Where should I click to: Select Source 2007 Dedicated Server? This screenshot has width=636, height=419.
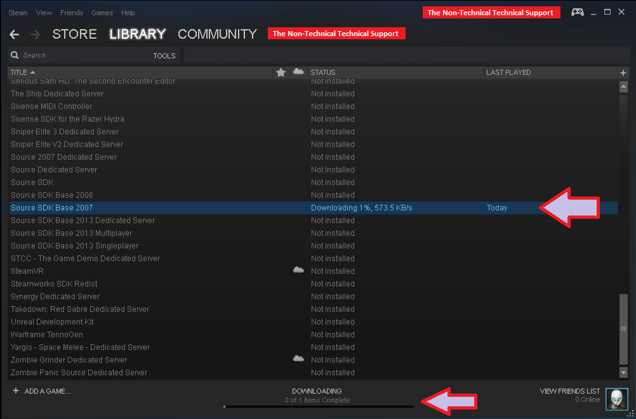63,157
